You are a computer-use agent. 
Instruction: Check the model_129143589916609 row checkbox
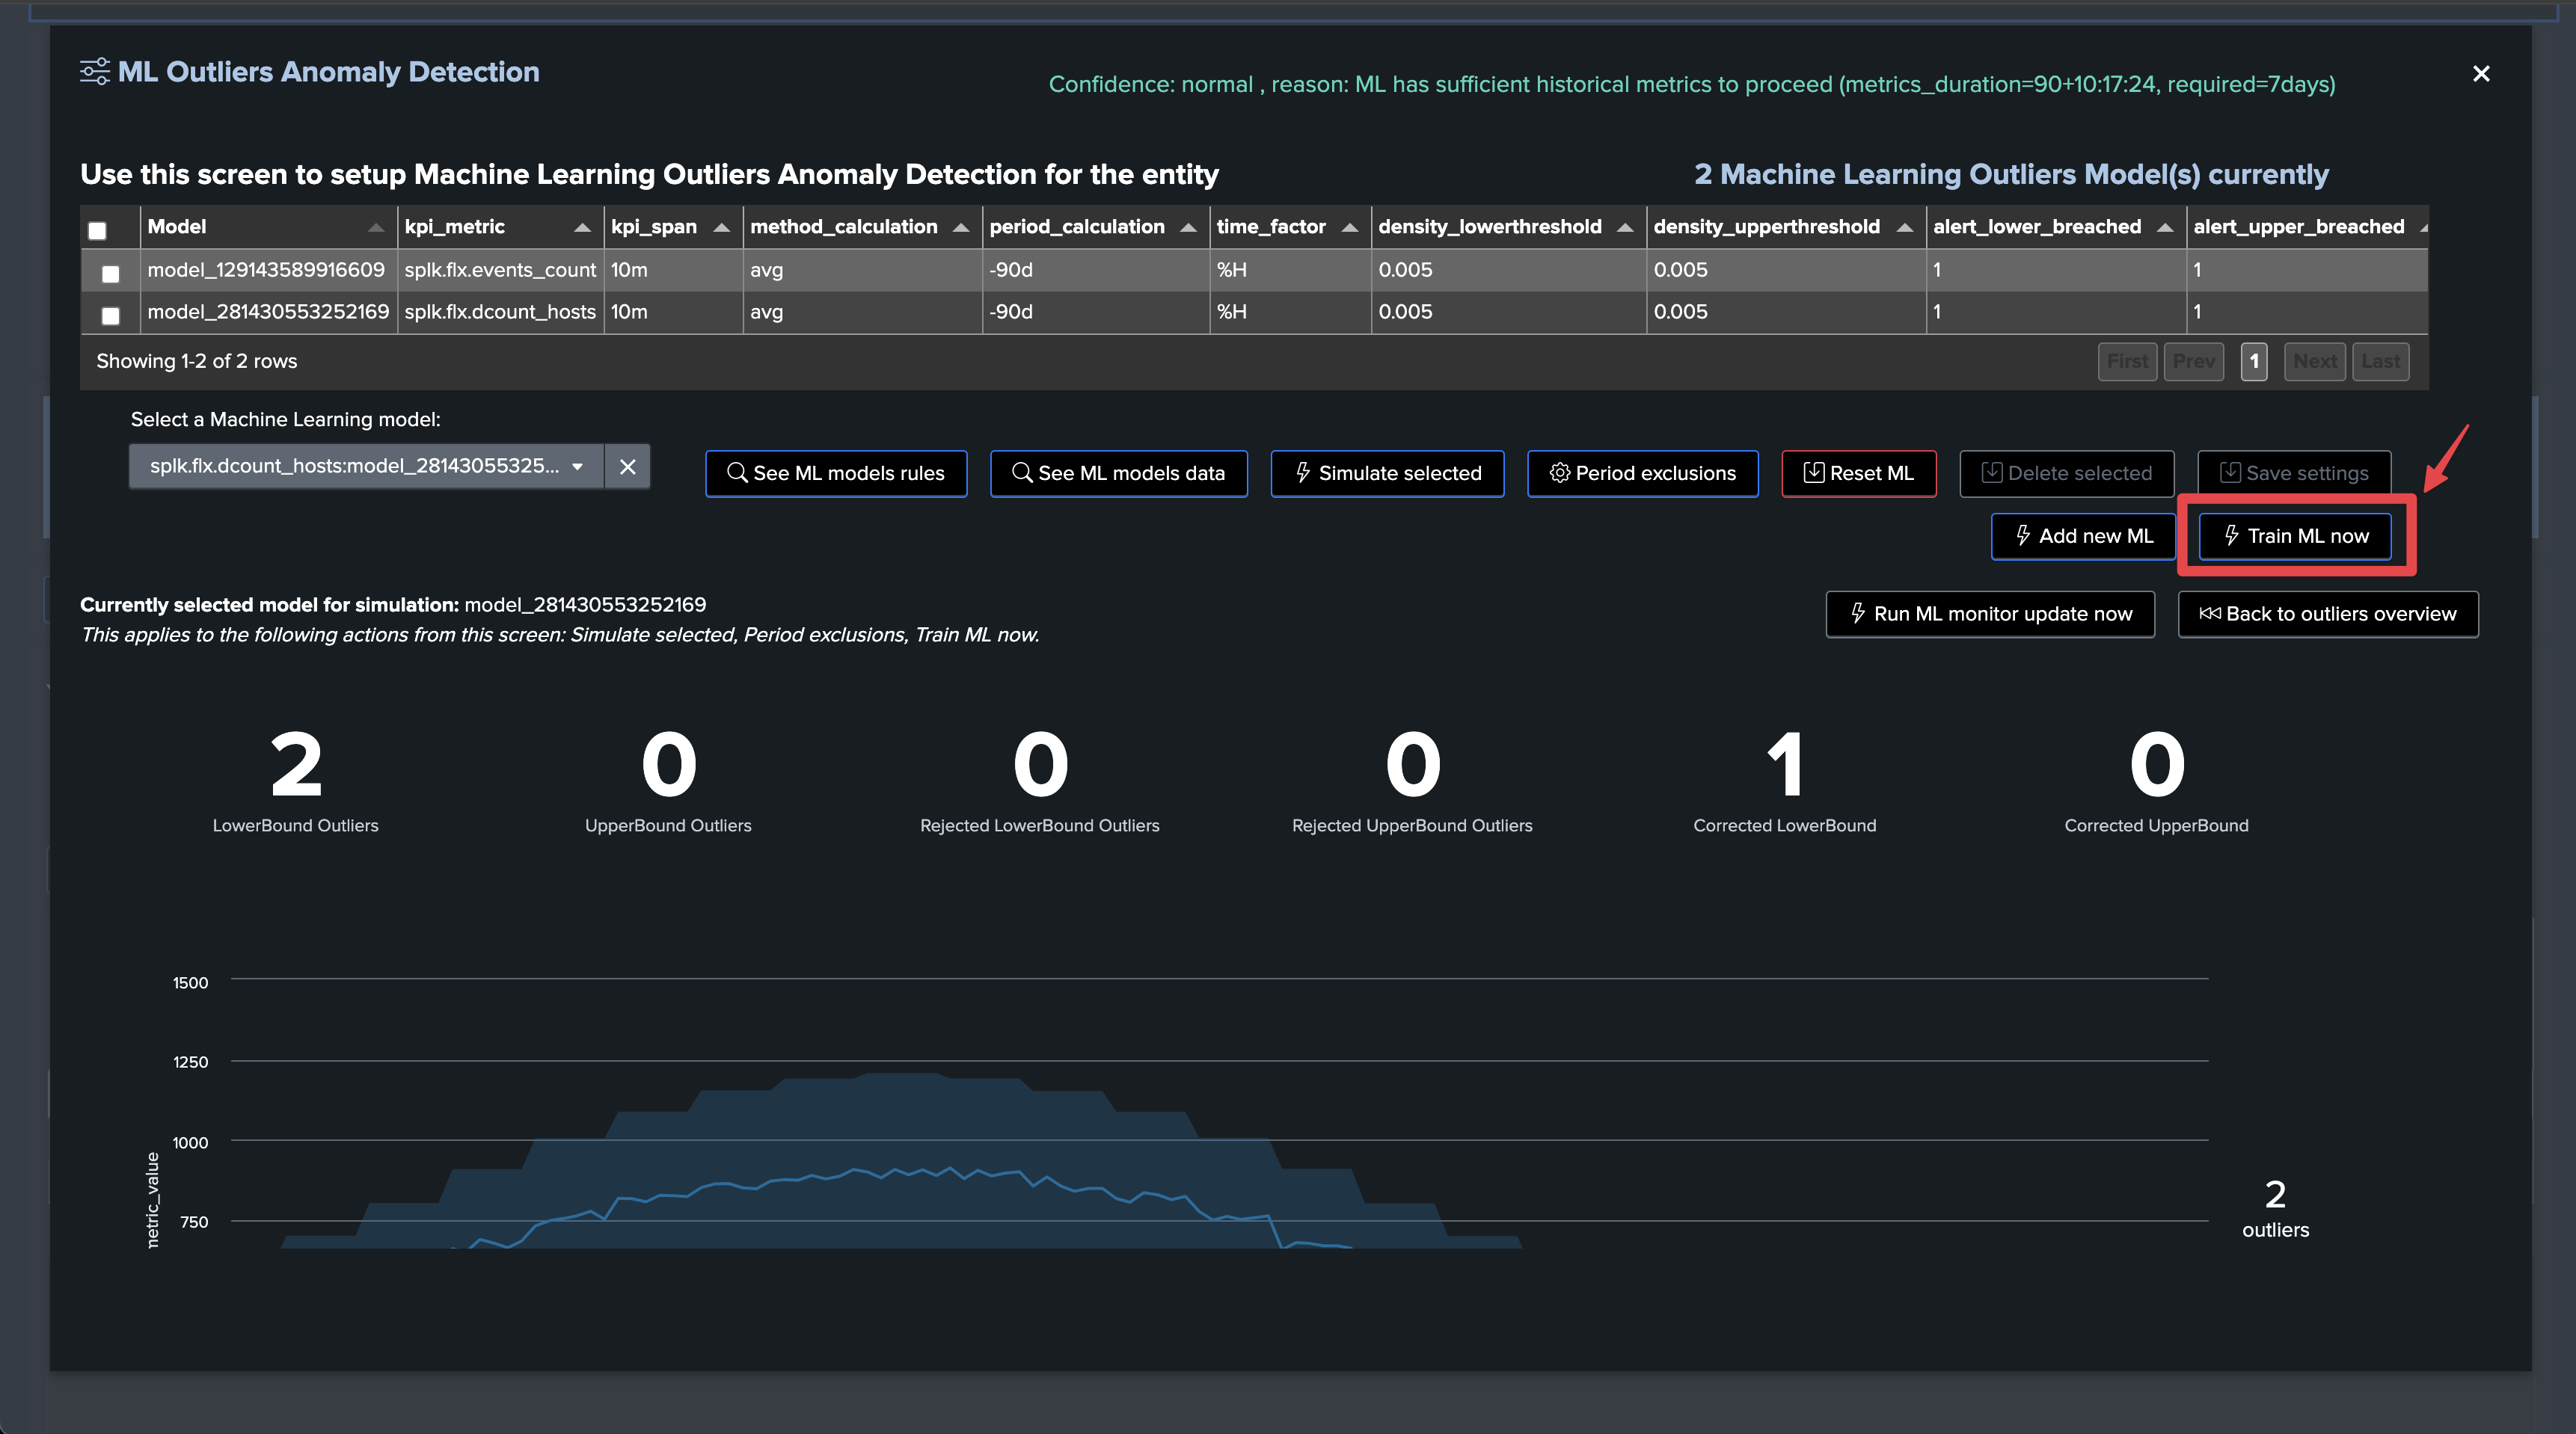click(x=111, y=274)
